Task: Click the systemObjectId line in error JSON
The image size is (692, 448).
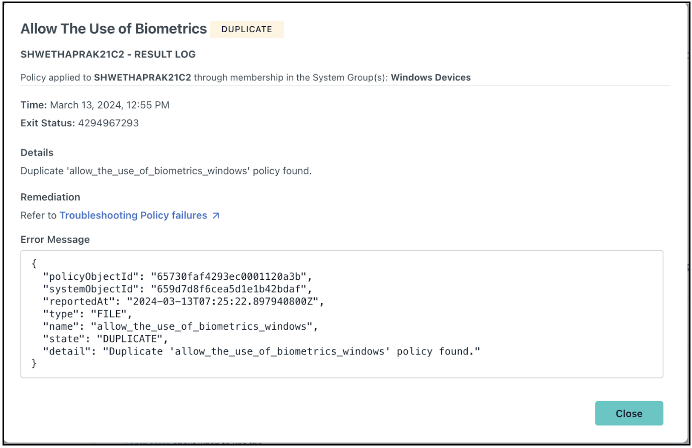Action: 178,289
